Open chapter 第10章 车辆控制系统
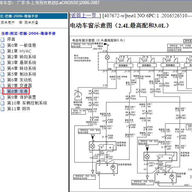 pos(27,103)
